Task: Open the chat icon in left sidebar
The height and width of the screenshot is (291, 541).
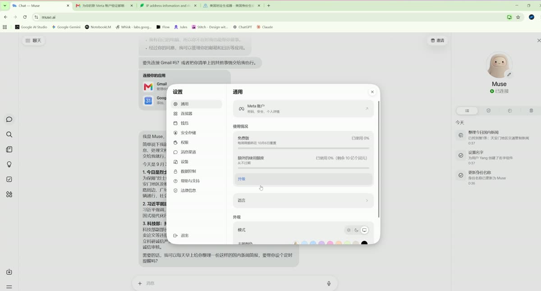Action: 9,119
